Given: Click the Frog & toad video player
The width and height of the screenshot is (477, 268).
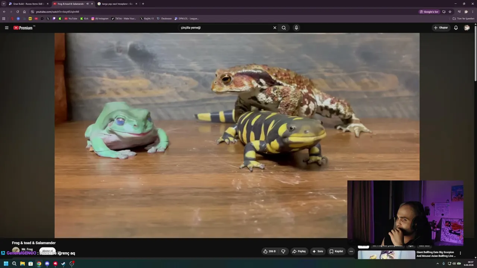Looking at the screenshot, I should pos(237,135).
